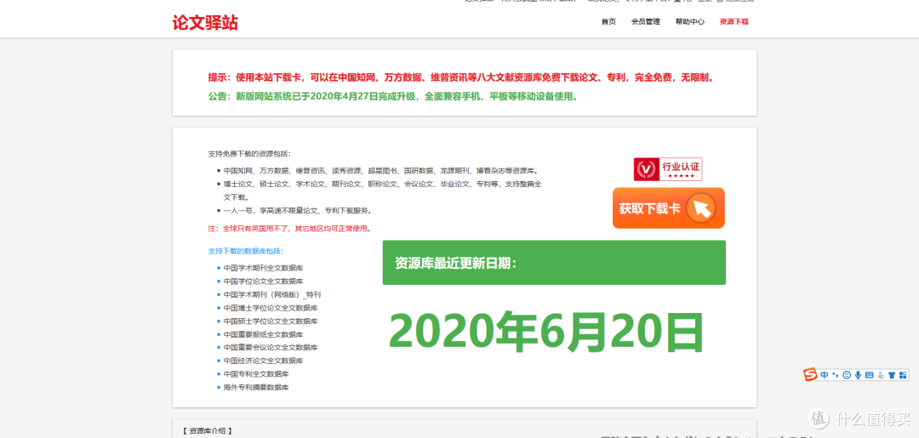Select 中国学位论文全文数据库 list item
The height and width of the screenshot is (438, 919).
(263, 281)
